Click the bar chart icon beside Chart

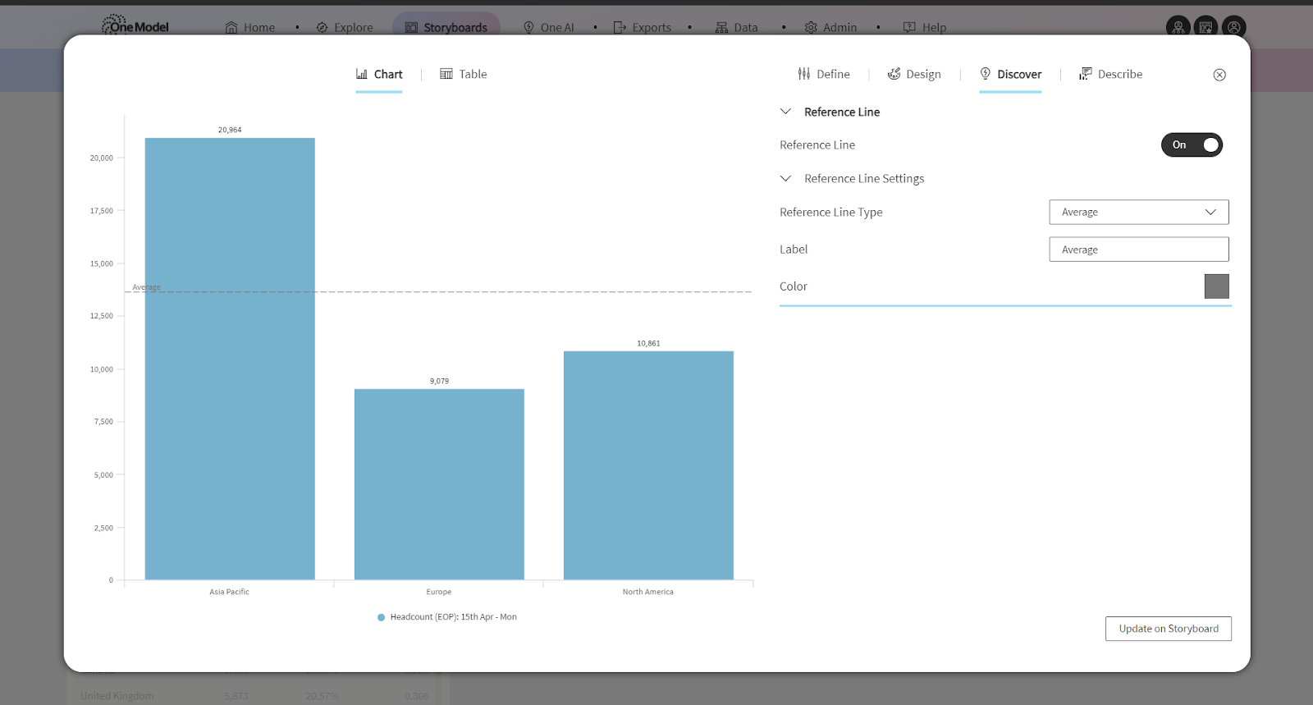[x=361, y=74]
